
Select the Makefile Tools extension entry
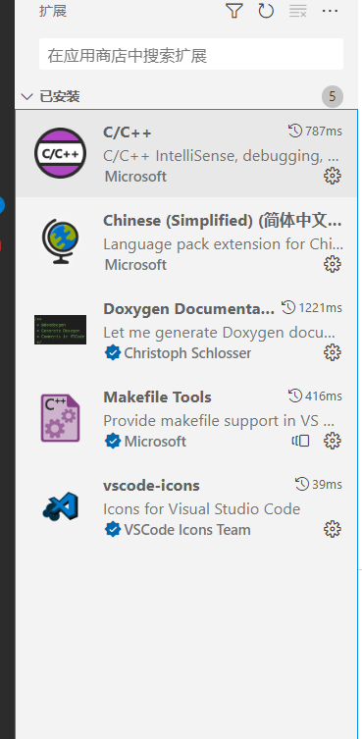186,418
